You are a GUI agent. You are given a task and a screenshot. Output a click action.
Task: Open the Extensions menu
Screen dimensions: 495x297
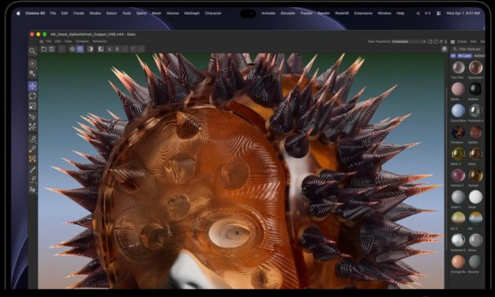363,13
